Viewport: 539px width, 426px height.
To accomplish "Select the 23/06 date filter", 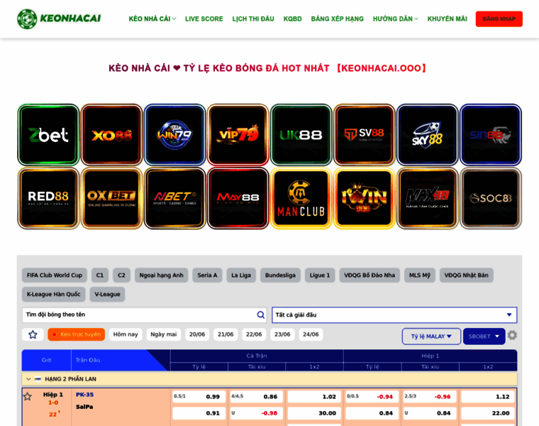I will click(282, 334).
